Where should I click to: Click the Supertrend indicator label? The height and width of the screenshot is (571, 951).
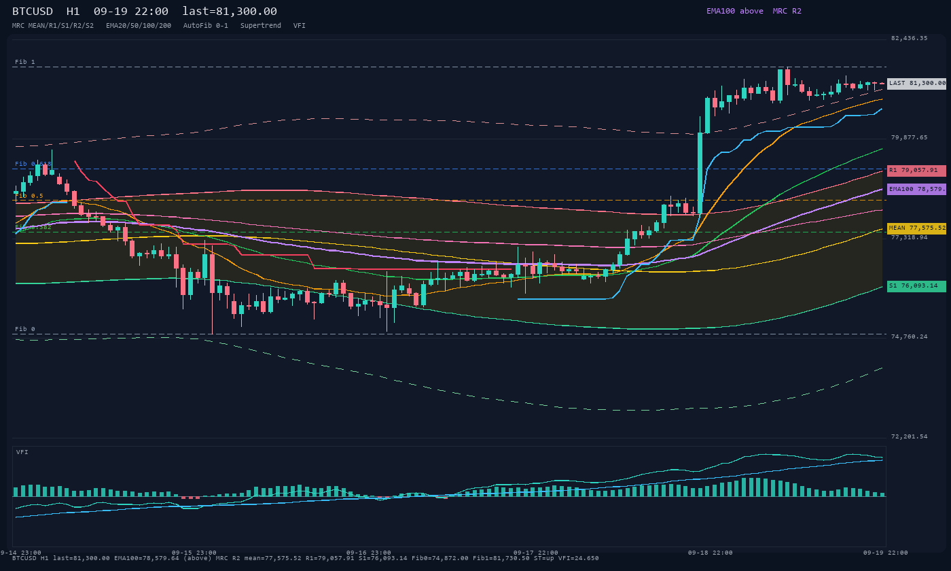coord(261,26)
